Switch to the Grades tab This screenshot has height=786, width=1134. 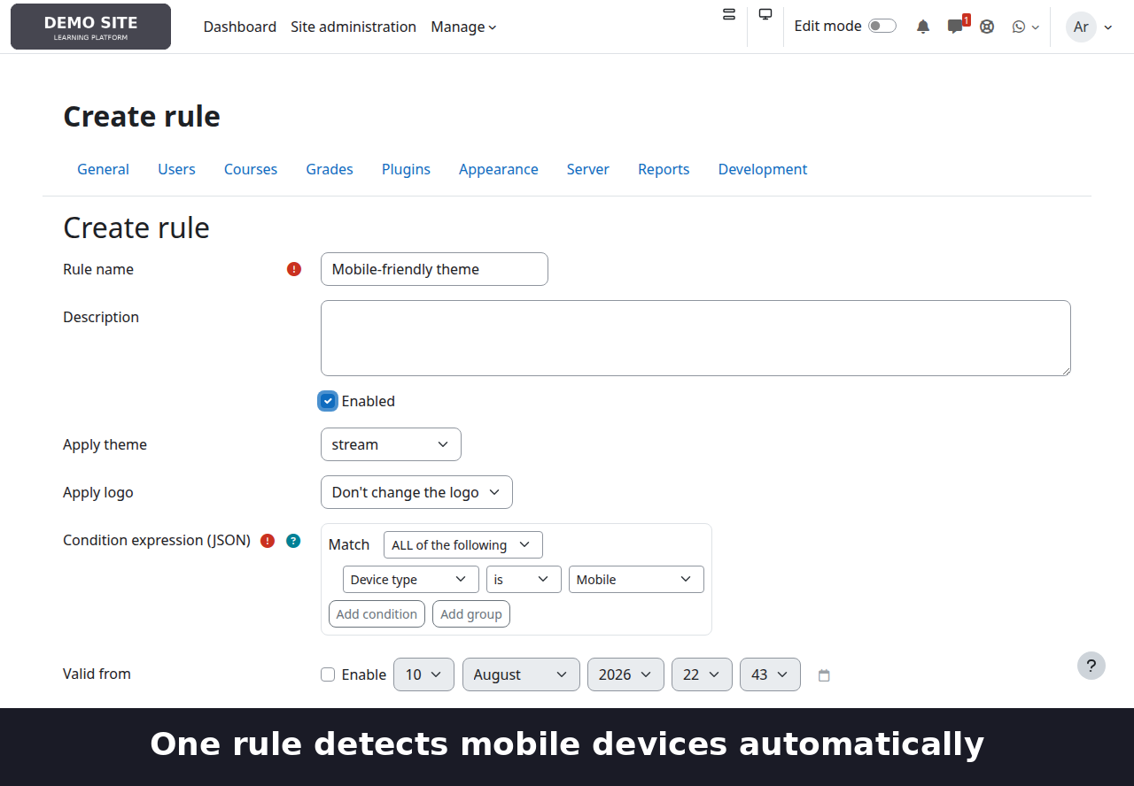[330, 169]
